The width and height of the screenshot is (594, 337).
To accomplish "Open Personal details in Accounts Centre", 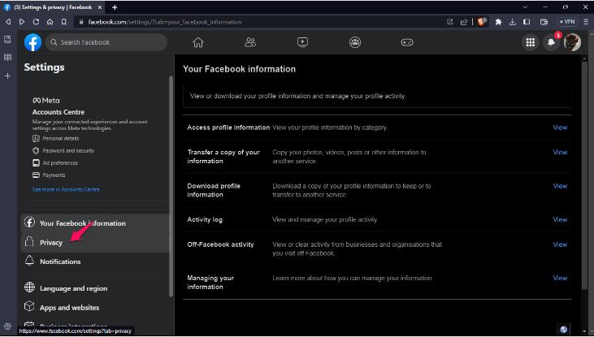I will [56, 139].
